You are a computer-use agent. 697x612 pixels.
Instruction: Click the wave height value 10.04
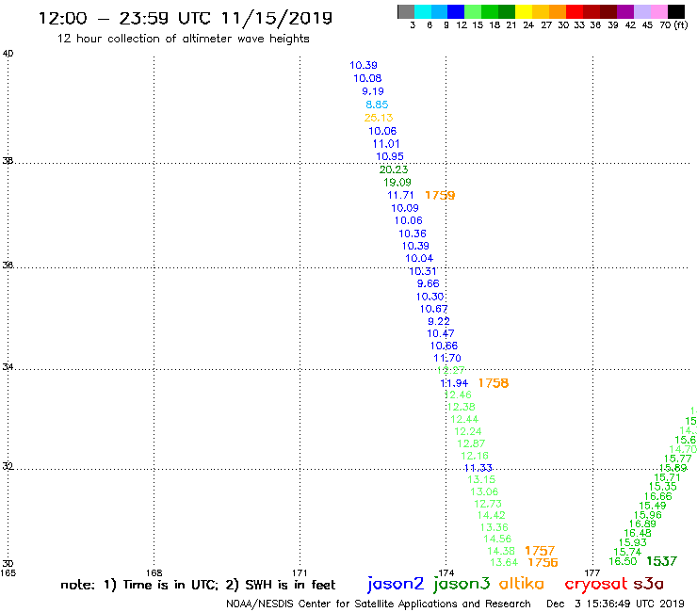tap(419, 258)
